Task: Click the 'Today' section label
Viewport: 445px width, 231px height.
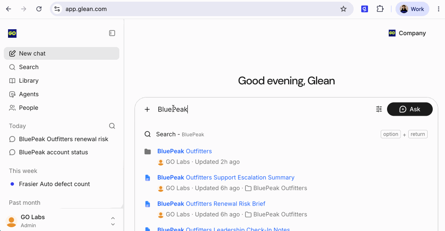Action: click(x=17, y=126)
